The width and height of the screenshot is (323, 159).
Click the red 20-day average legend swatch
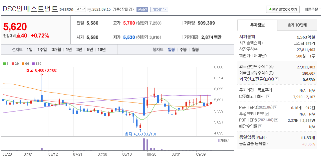click(x=13, y=64)
